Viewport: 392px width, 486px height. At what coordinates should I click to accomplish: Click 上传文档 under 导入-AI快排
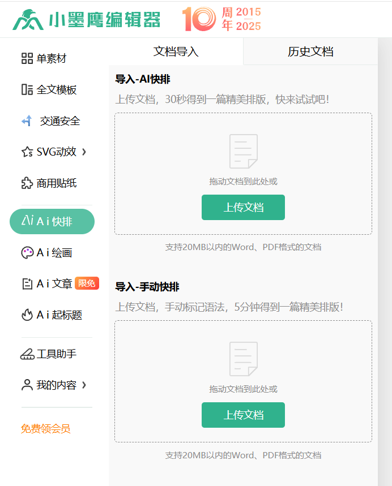coord(244,207)
